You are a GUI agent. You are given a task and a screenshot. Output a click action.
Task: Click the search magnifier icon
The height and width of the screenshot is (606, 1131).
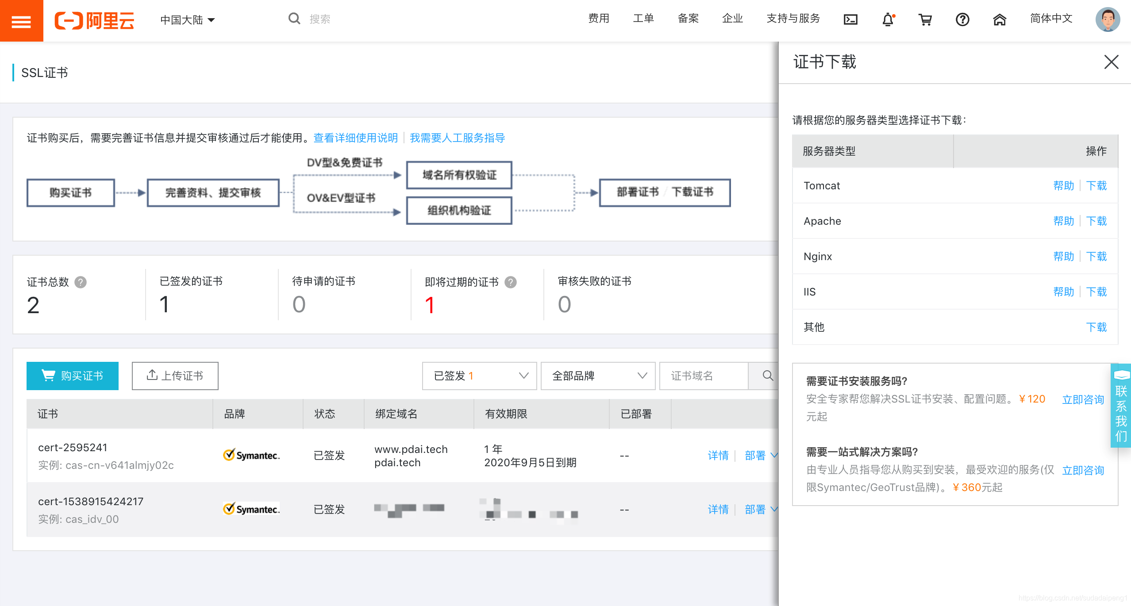tap(294, 18)
